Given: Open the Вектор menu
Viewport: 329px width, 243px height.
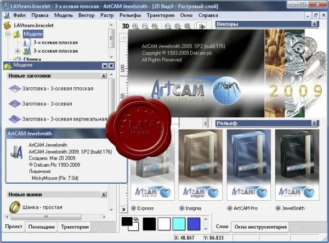Looking at the screenshot, I should (x=87, y=15).
